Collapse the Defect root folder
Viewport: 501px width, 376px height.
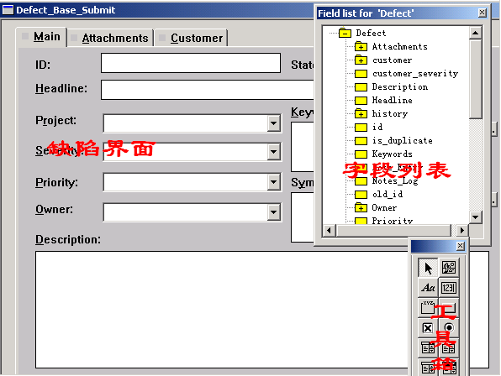[x=345, y=34]
